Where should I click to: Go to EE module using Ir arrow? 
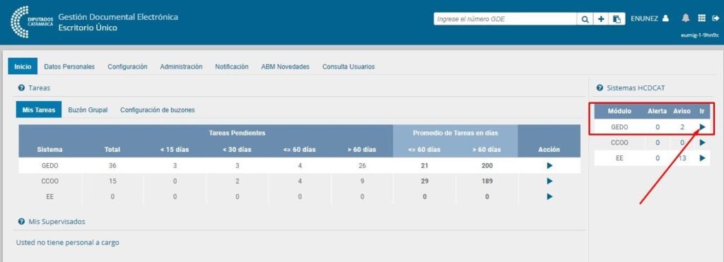[x=702, y=158]
